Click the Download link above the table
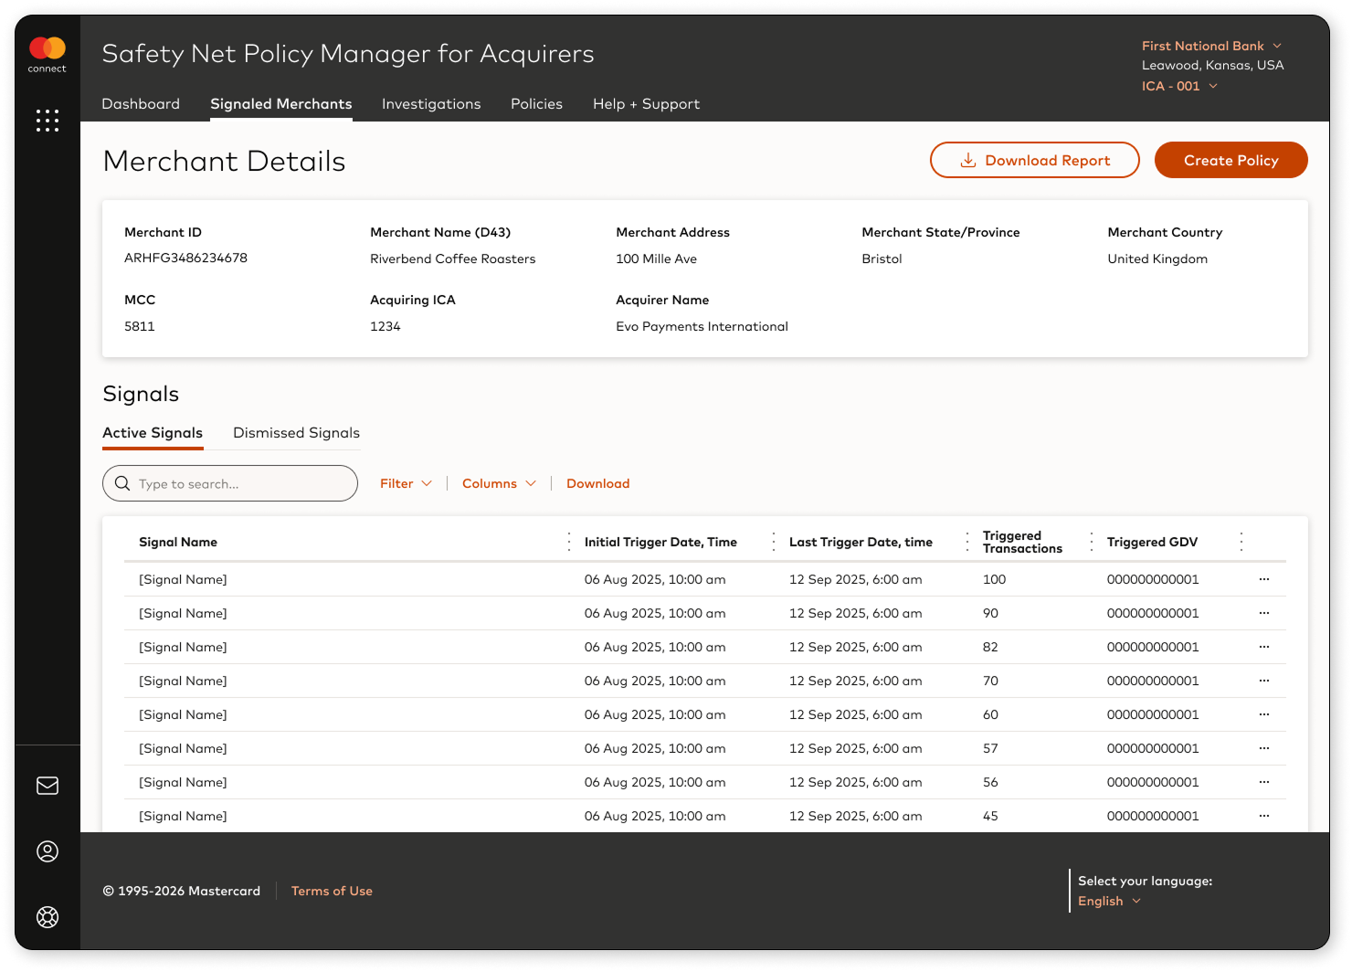Screen dimensions: 1352x972 click(x=597, y=483)
